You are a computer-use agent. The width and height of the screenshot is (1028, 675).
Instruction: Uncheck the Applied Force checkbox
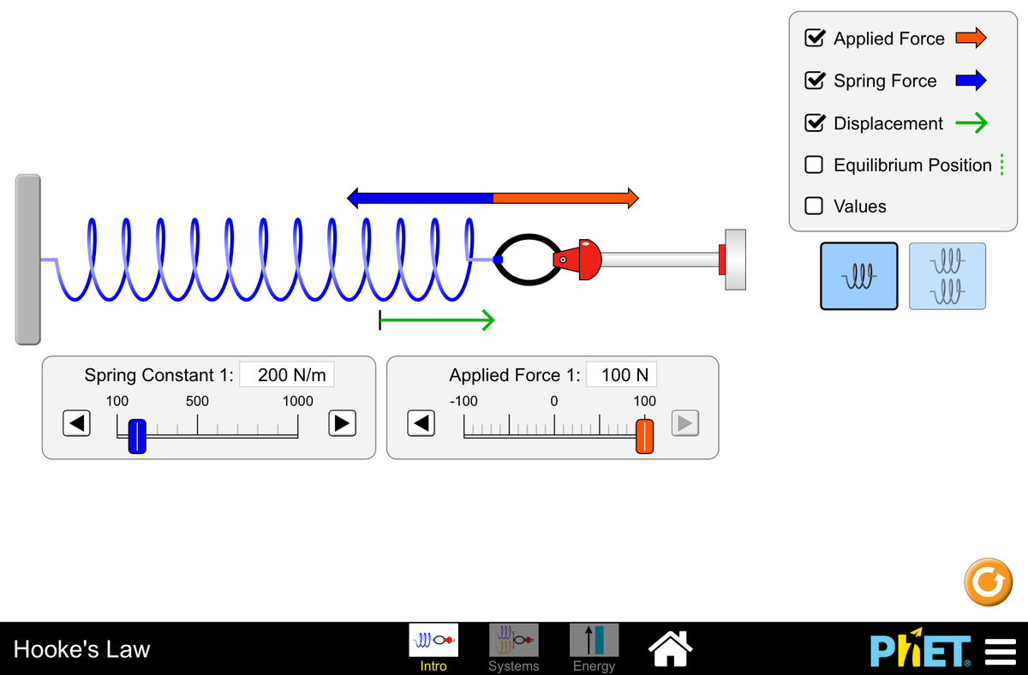(813, 38)
